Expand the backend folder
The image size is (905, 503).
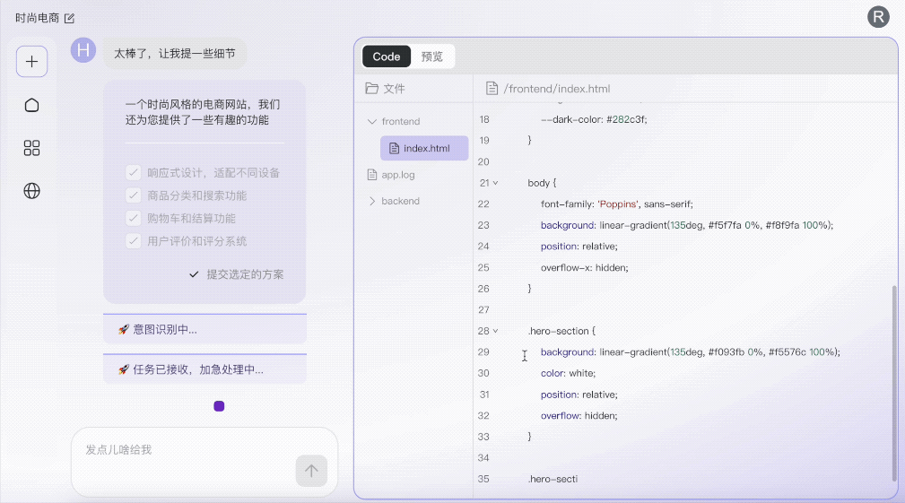(371, 201)
